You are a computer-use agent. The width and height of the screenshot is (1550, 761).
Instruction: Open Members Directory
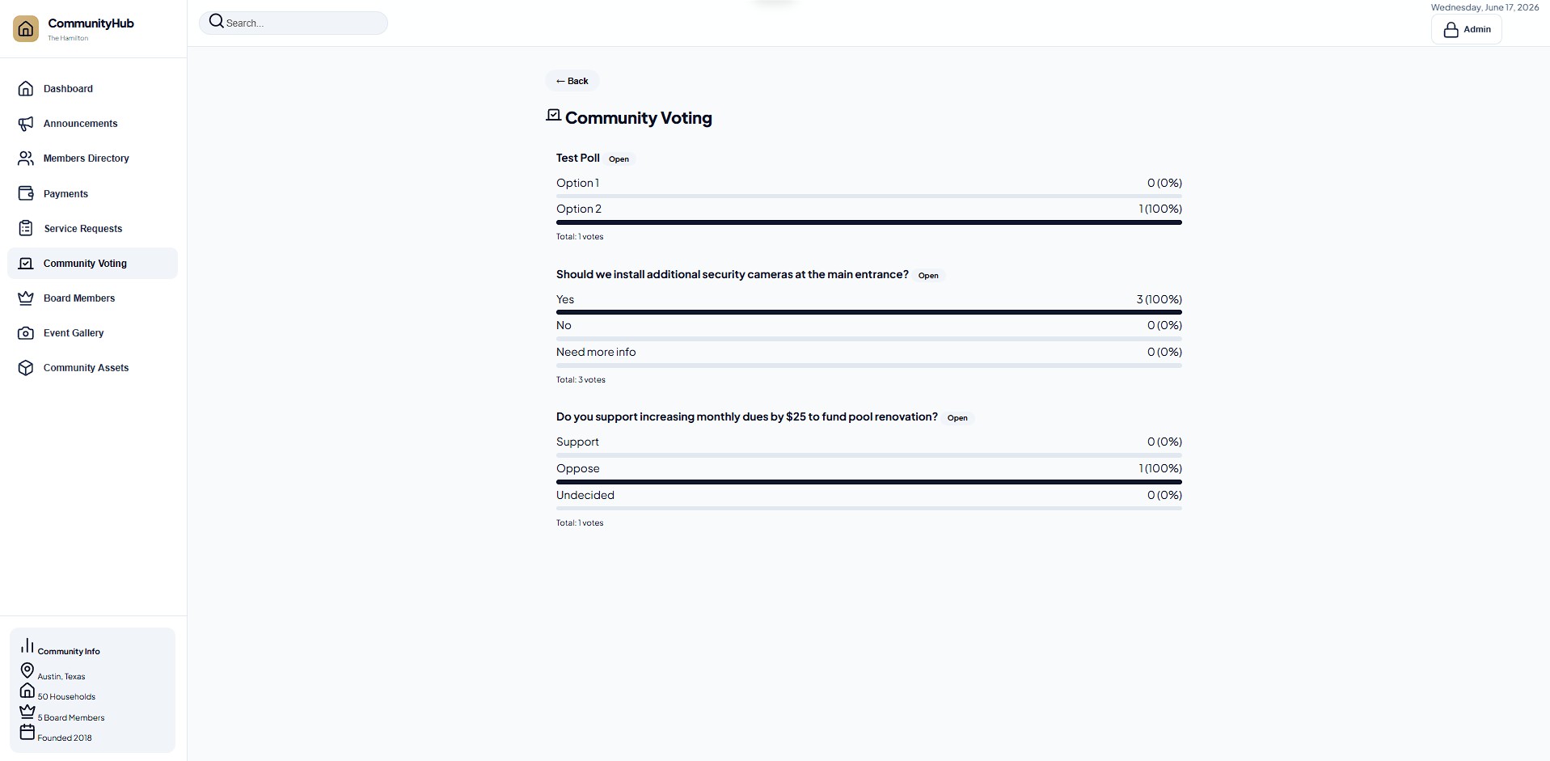tap(92, 159)
